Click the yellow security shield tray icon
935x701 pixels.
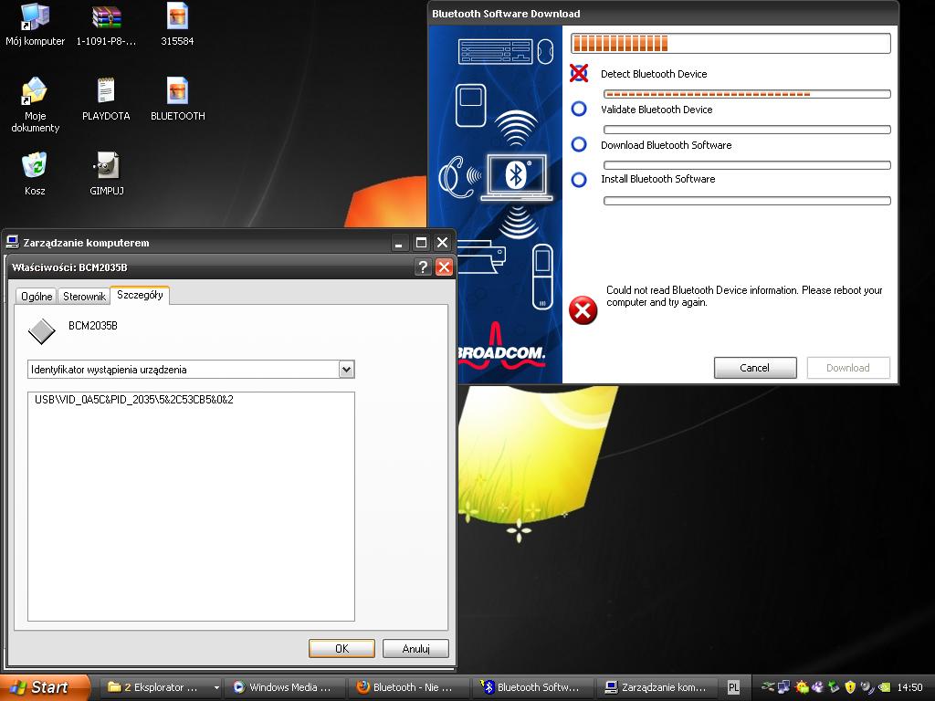point(850,687)
